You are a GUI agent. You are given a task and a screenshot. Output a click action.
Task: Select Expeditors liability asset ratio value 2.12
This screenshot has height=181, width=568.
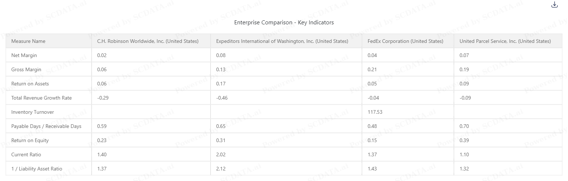click(x=221, y=169)
